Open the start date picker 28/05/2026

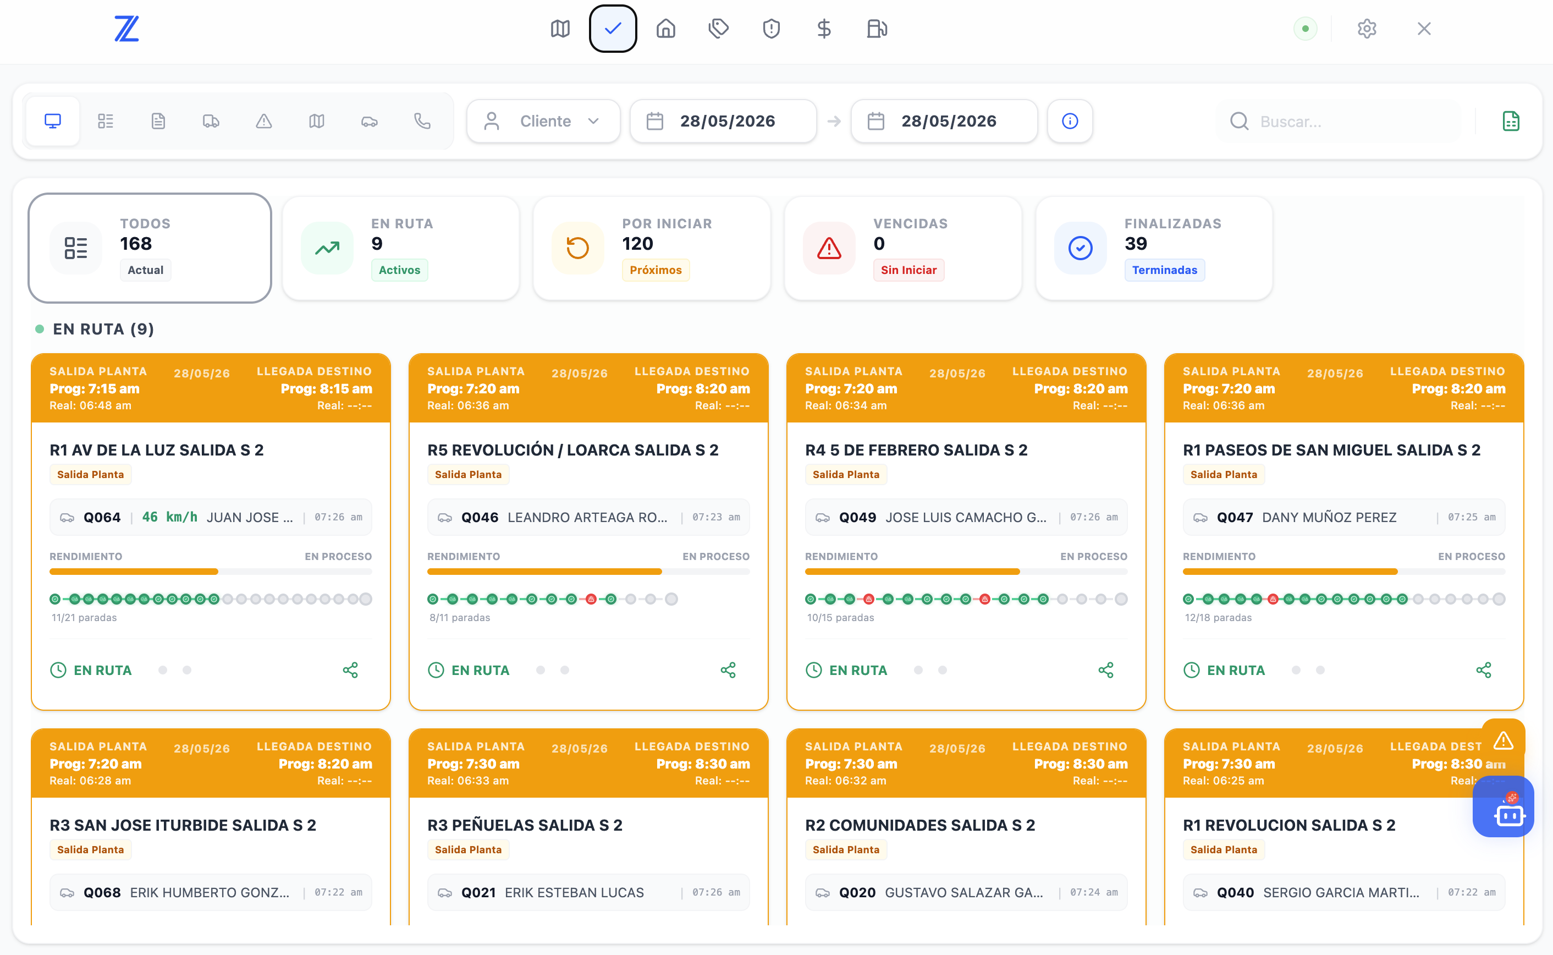coord(724,121)
